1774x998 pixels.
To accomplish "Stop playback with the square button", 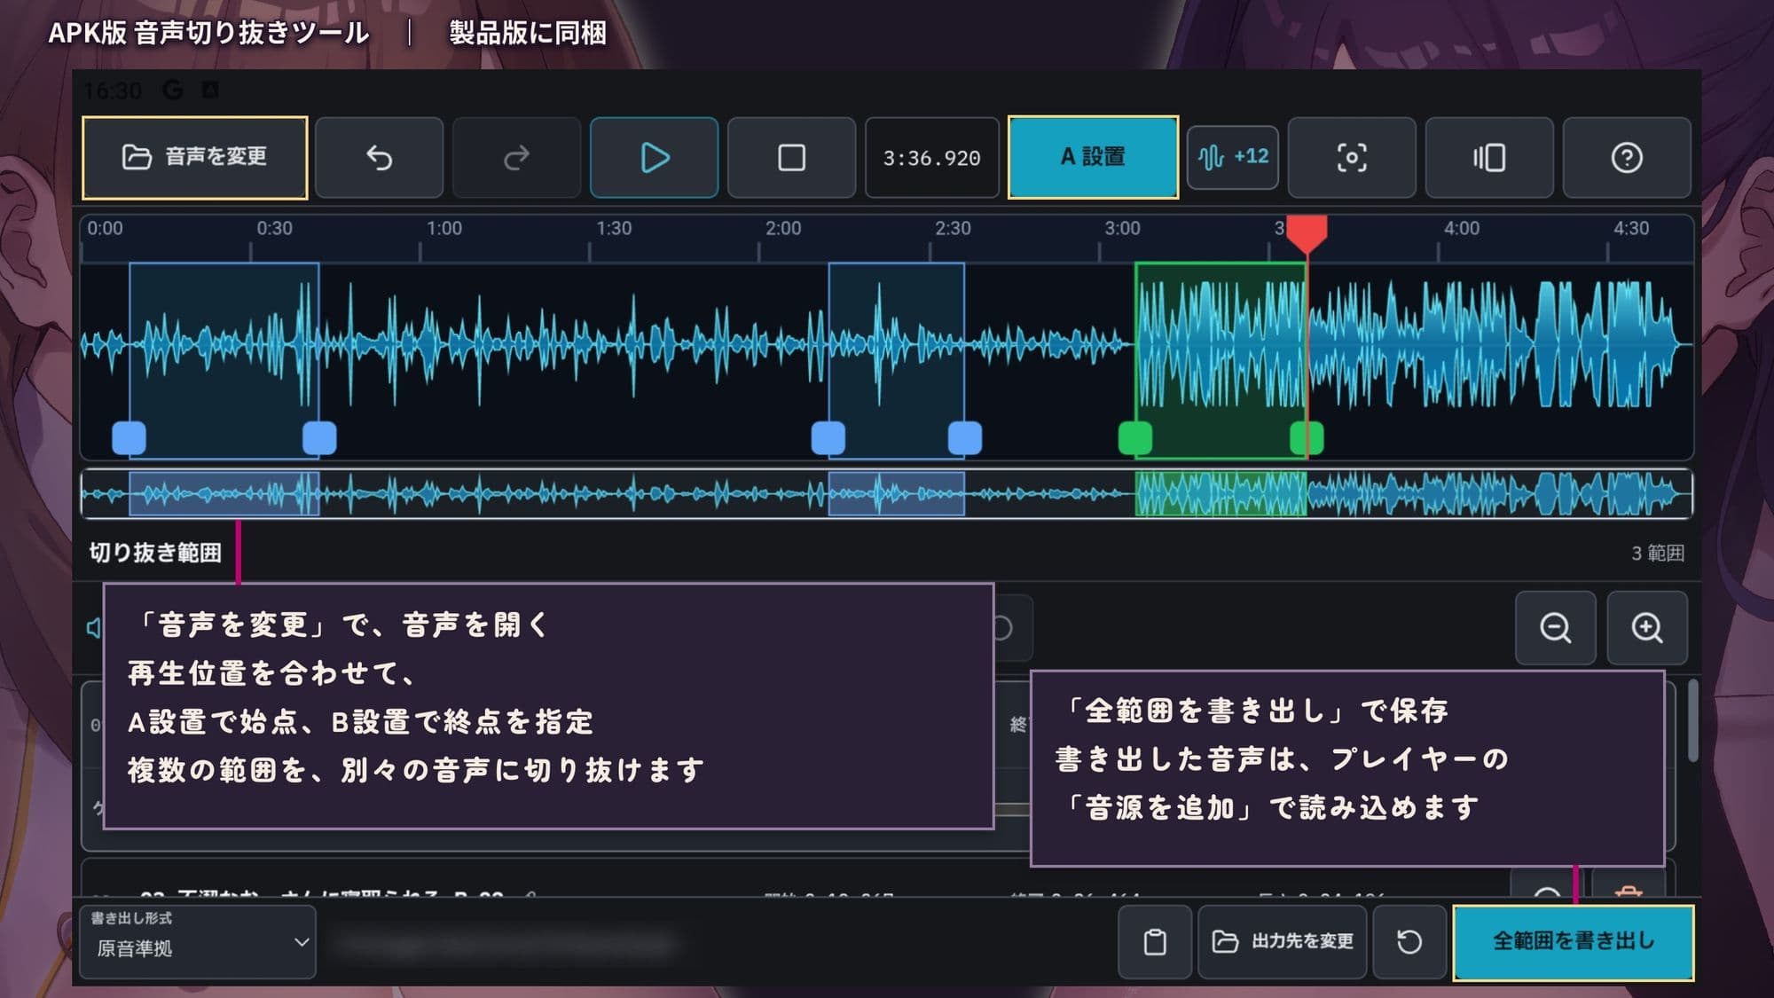I will coord(791,157).
